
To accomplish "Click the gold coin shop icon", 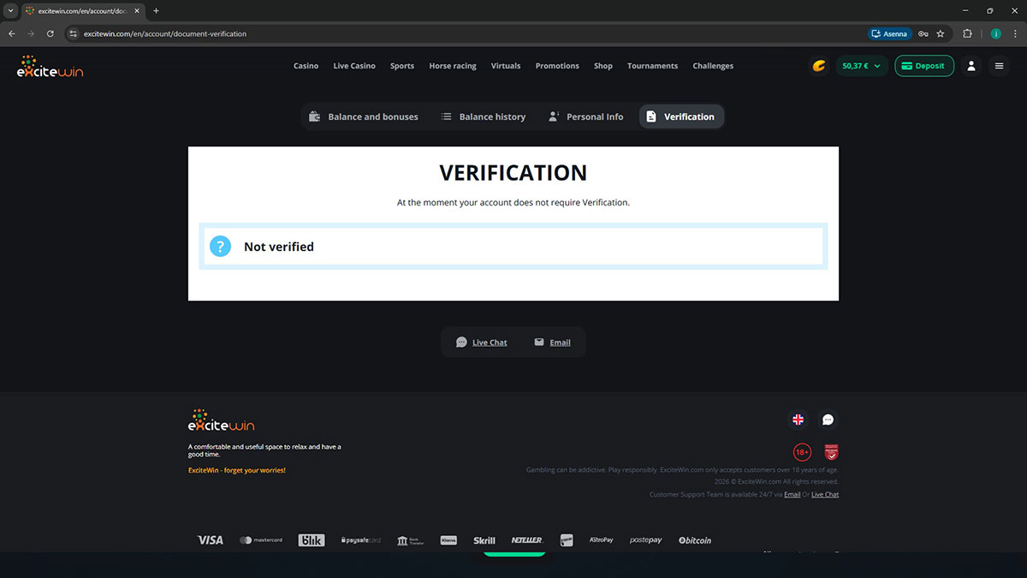I will (819, 66).
